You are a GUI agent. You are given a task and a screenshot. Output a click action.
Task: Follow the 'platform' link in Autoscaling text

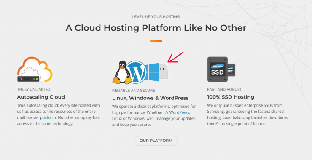coord(48,117)
